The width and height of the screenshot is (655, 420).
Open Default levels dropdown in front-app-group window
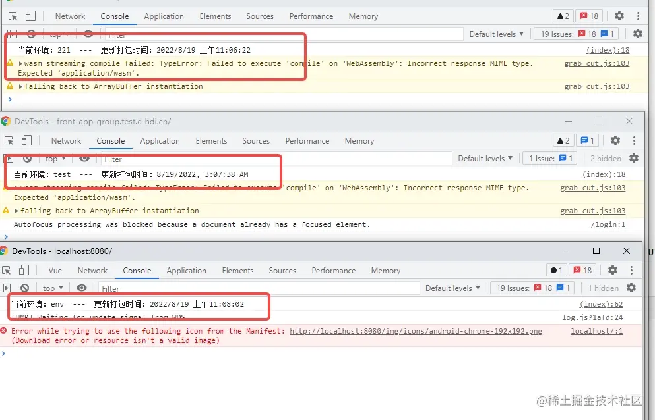(x=485, y=159)
